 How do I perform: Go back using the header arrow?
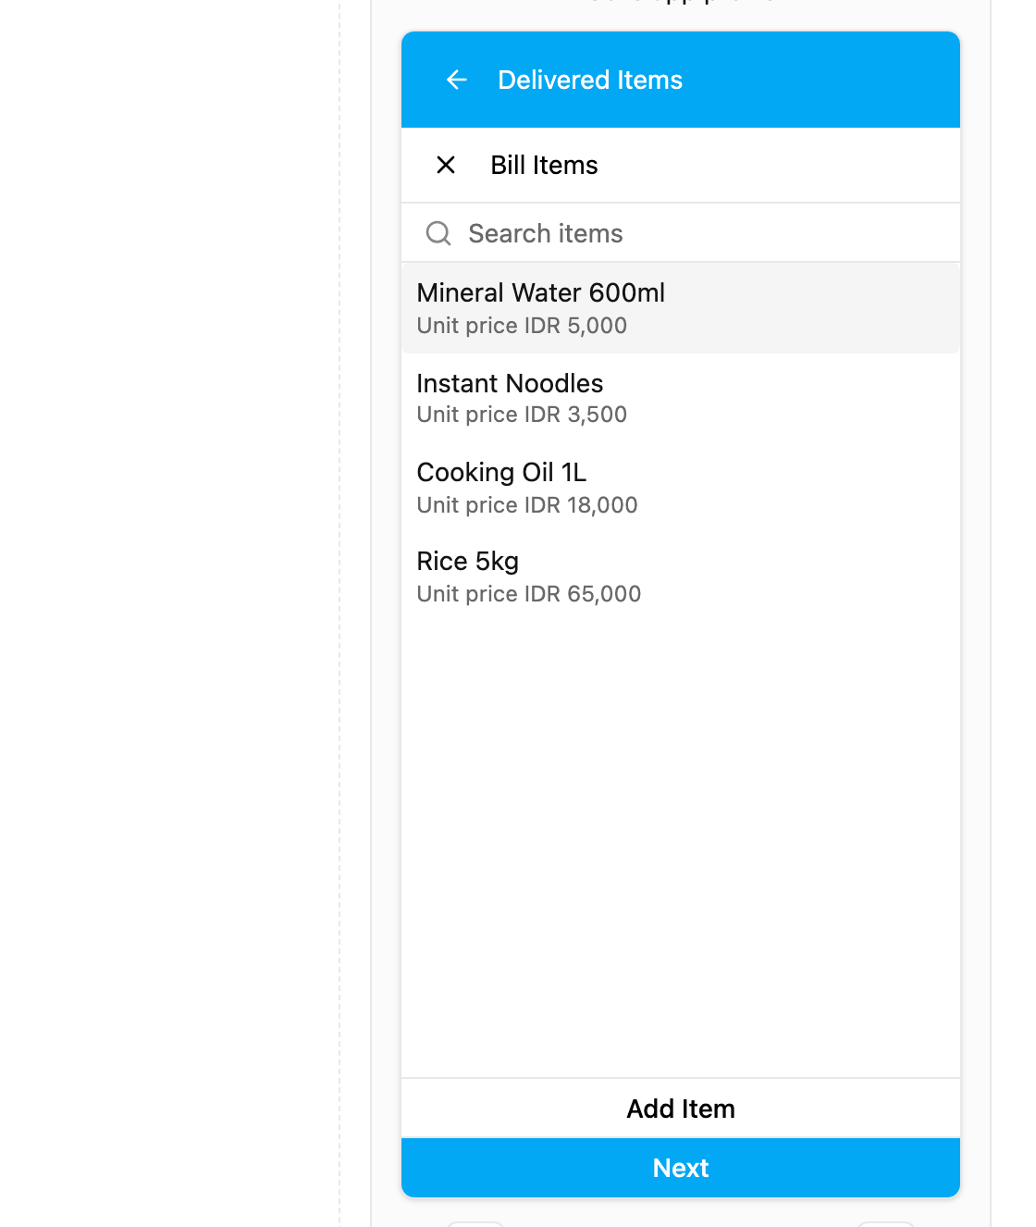(456, 80)
